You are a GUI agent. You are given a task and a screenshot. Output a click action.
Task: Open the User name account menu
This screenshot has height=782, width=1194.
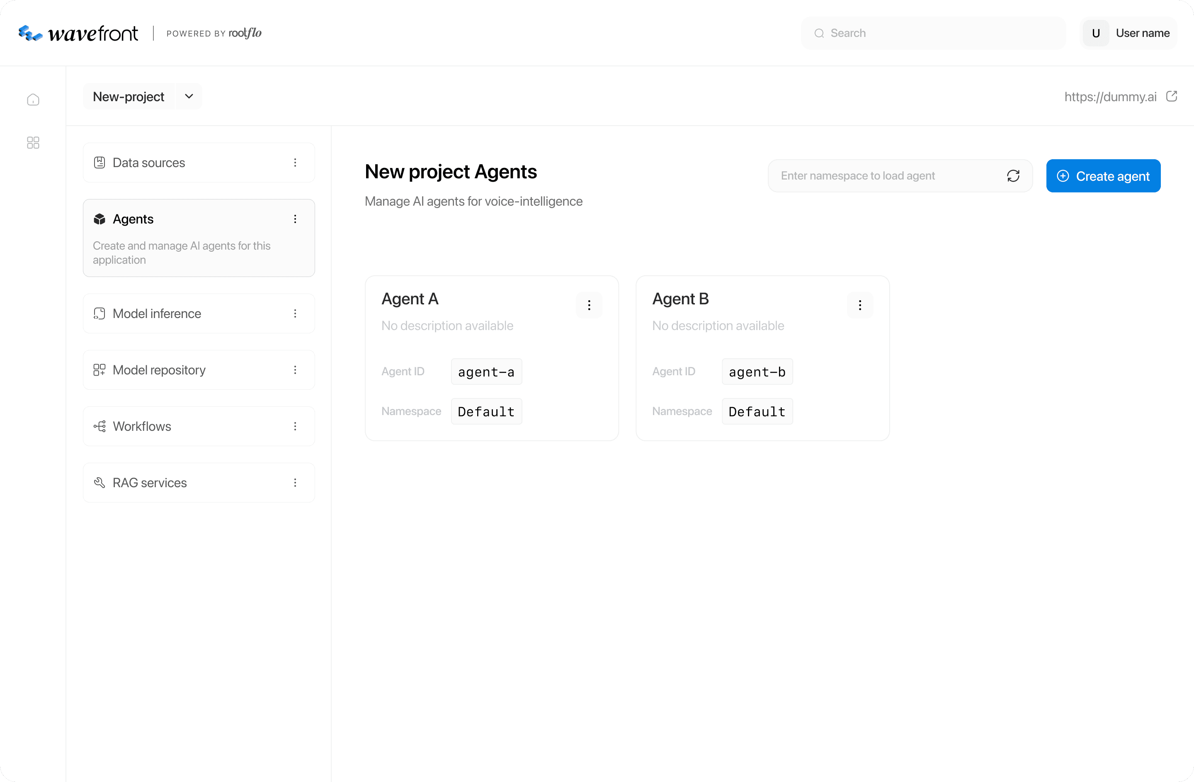click(1128, 33)
